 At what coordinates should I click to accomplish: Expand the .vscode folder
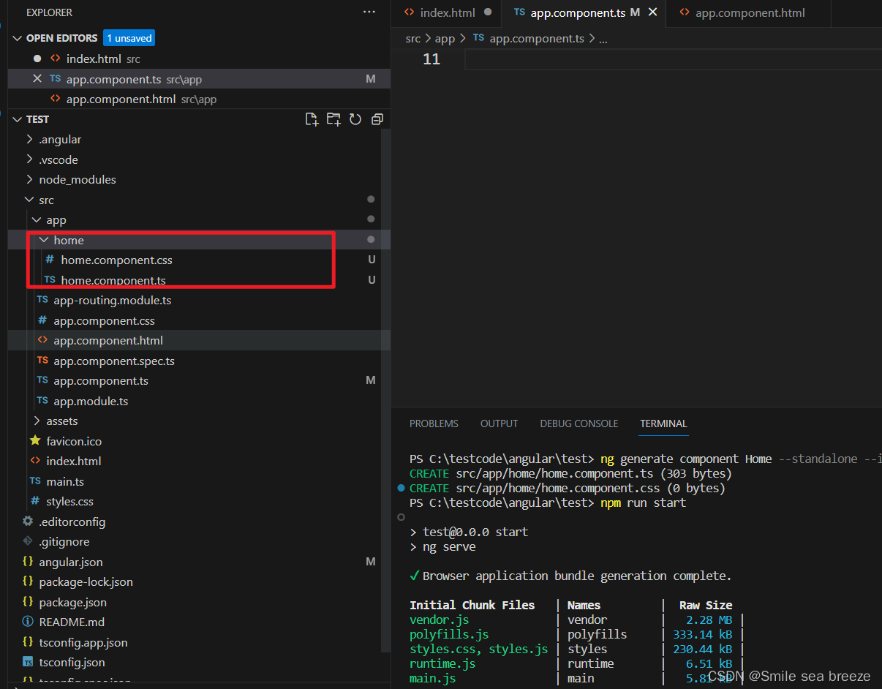(x=29, y=159)
